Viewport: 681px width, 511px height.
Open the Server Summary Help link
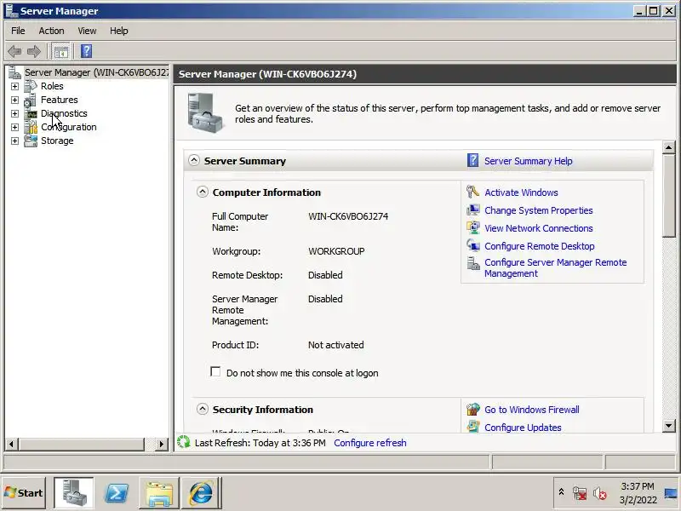528,161
